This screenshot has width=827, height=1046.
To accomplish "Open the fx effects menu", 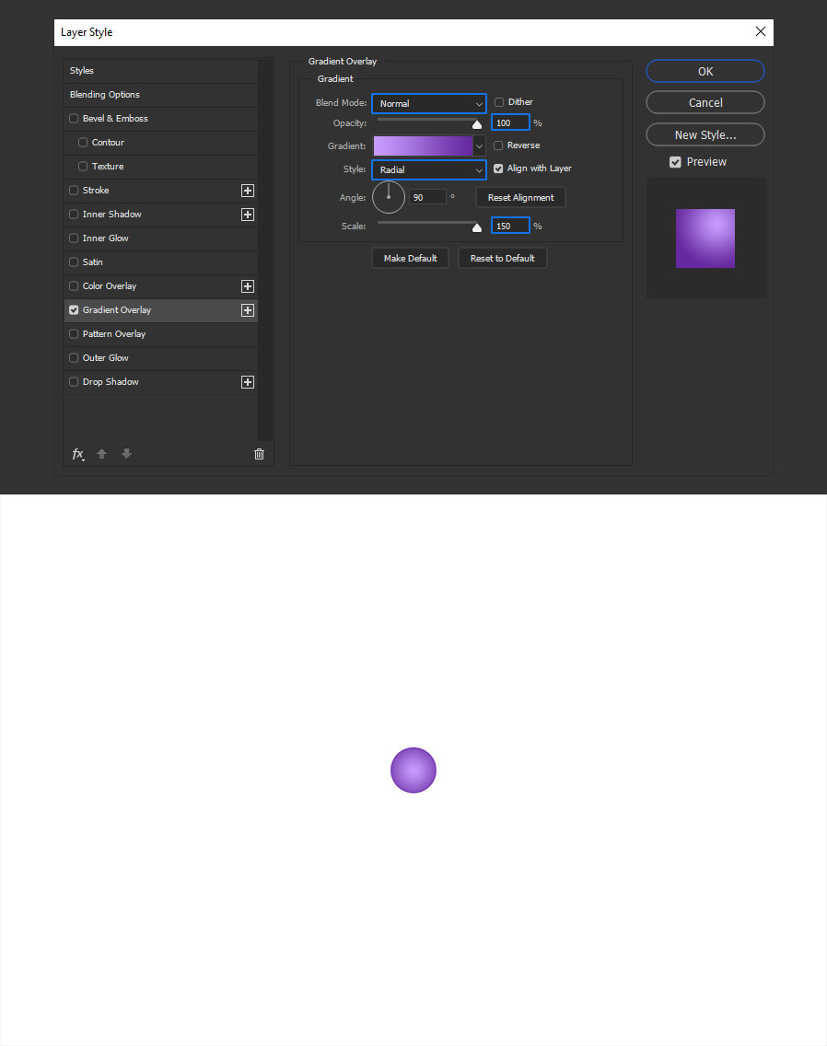I will pyautogui.click(x=78, y=454).
